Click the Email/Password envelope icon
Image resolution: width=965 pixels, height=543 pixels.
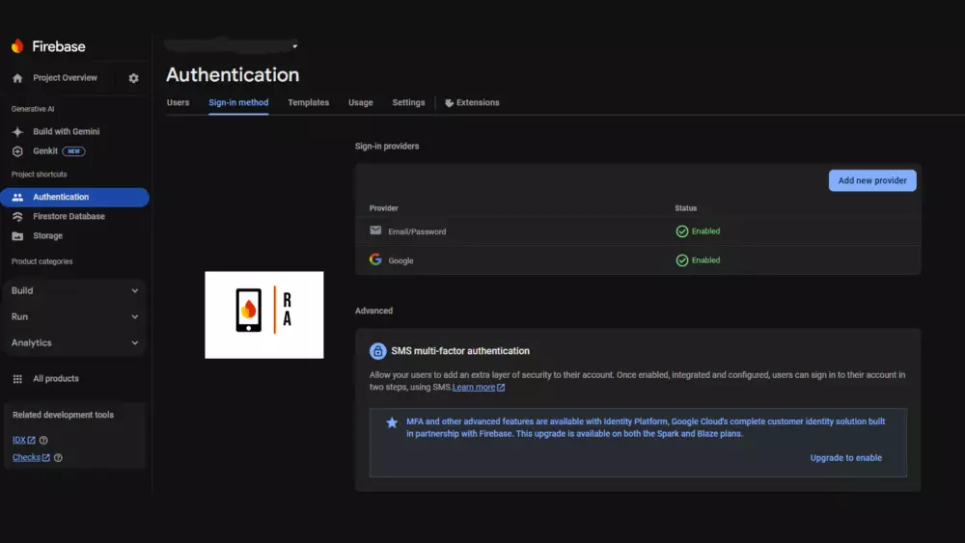[375, 231]
